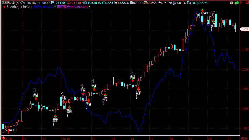Click the clock icon in the top-right corner
This screenshot has width=249, height=140.
pyautogui.click(x=232, y=3)
